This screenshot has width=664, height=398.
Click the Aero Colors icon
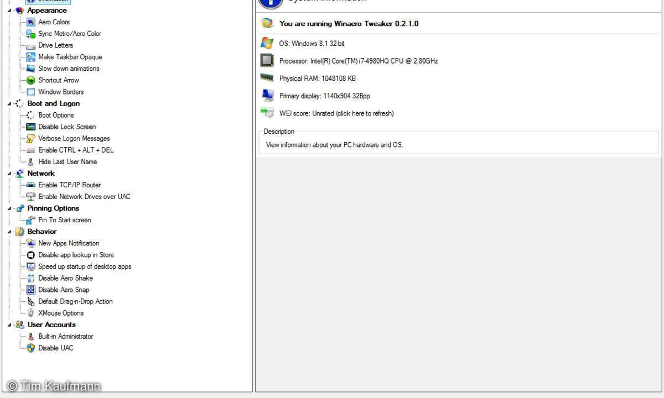click(x=31, y=22)
